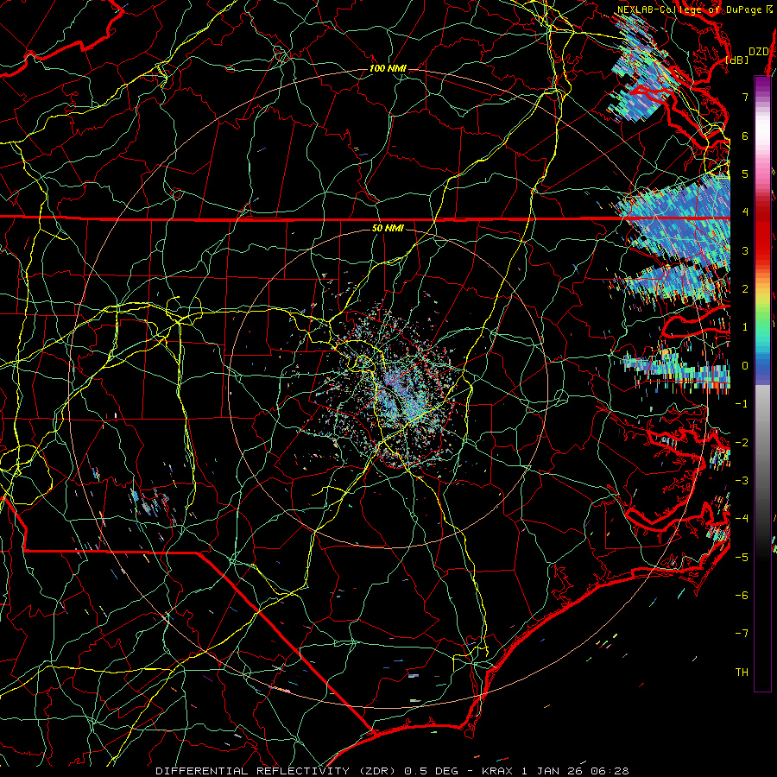
Task: Click the 1 dB tick label
Action: click(x=745, y=327)
